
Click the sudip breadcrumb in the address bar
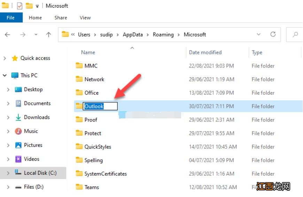pyautogui.click(x=106, y=35)
